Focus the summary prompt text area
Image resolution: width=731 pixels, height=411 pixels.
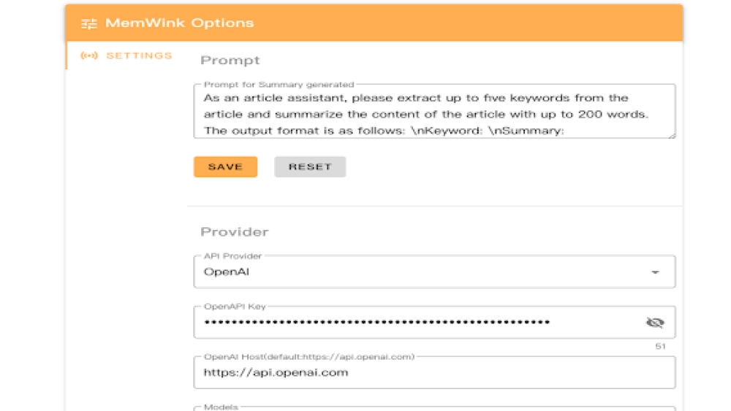(434, 113)
